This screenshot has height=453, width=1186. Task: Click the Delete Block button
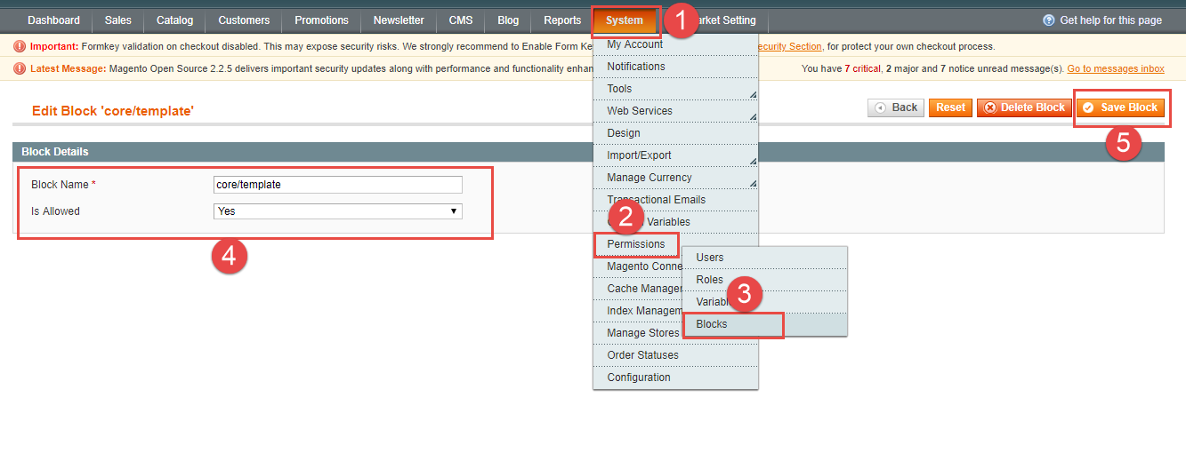[1024, 107]
